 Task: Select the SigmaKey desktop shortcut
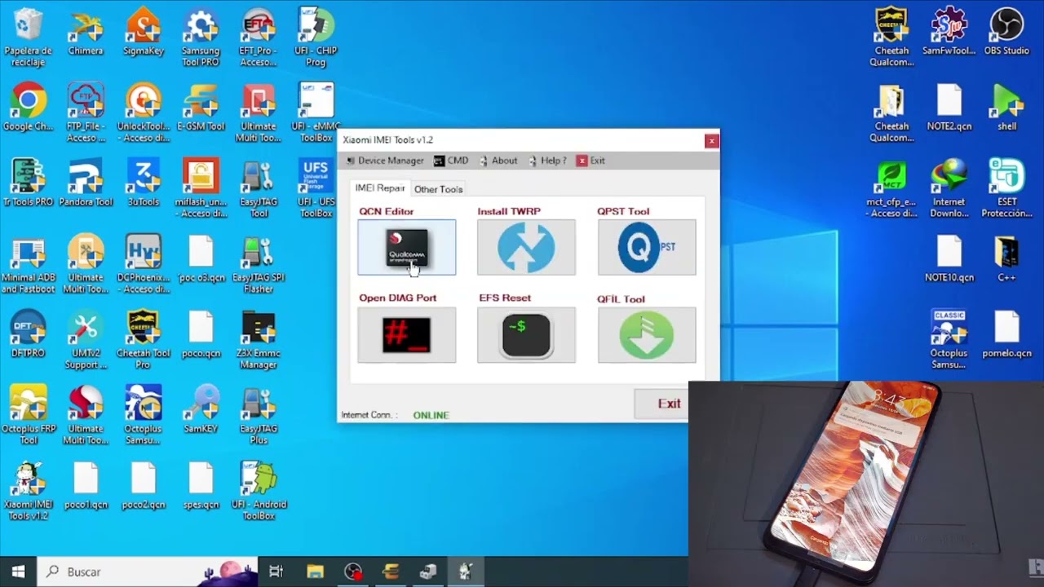coord(144,33)
